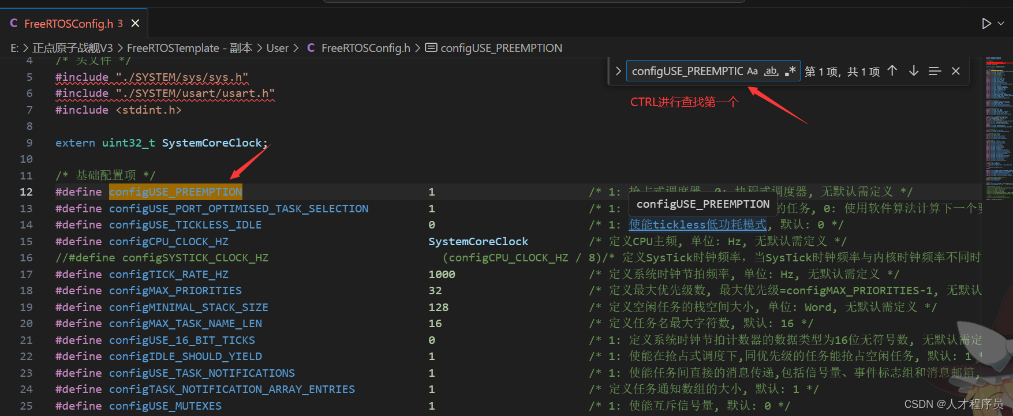Click configIDLE_SHOULD_YIELD macro name
This screenshot has width=1013, height=416.
pyautogui.click(x=185, y=356)
